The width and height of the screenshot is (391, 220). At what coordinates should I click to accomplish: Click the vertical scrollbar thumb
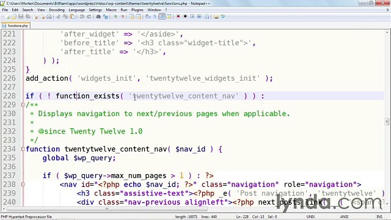click(387, 122)
